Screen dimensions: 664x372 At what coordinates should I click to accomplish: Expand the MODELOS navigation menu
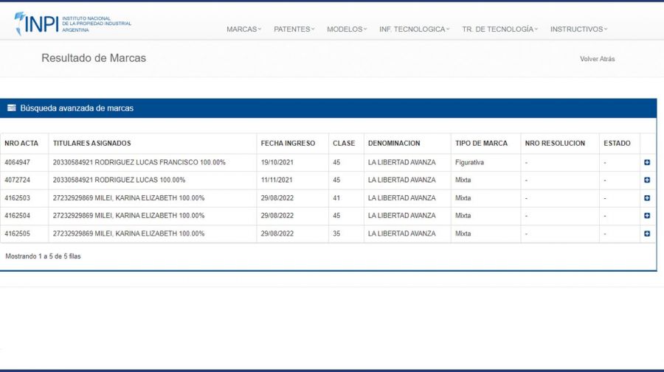point(347,29)
